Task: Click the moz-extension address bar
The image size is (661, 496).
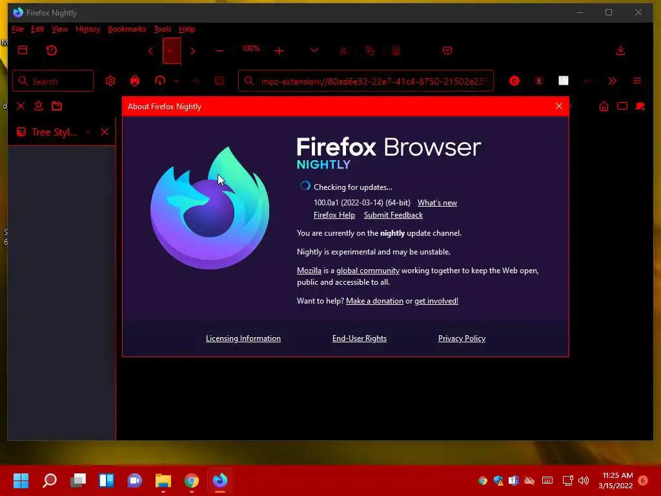Action: tap(365, 81)
